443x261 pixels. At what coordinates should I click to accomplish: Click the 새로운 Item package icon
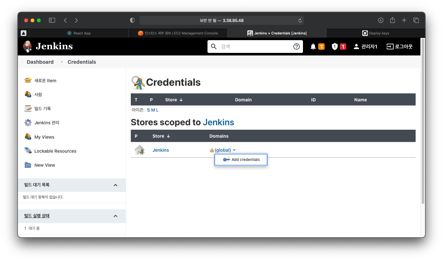[x=28, y=80]
